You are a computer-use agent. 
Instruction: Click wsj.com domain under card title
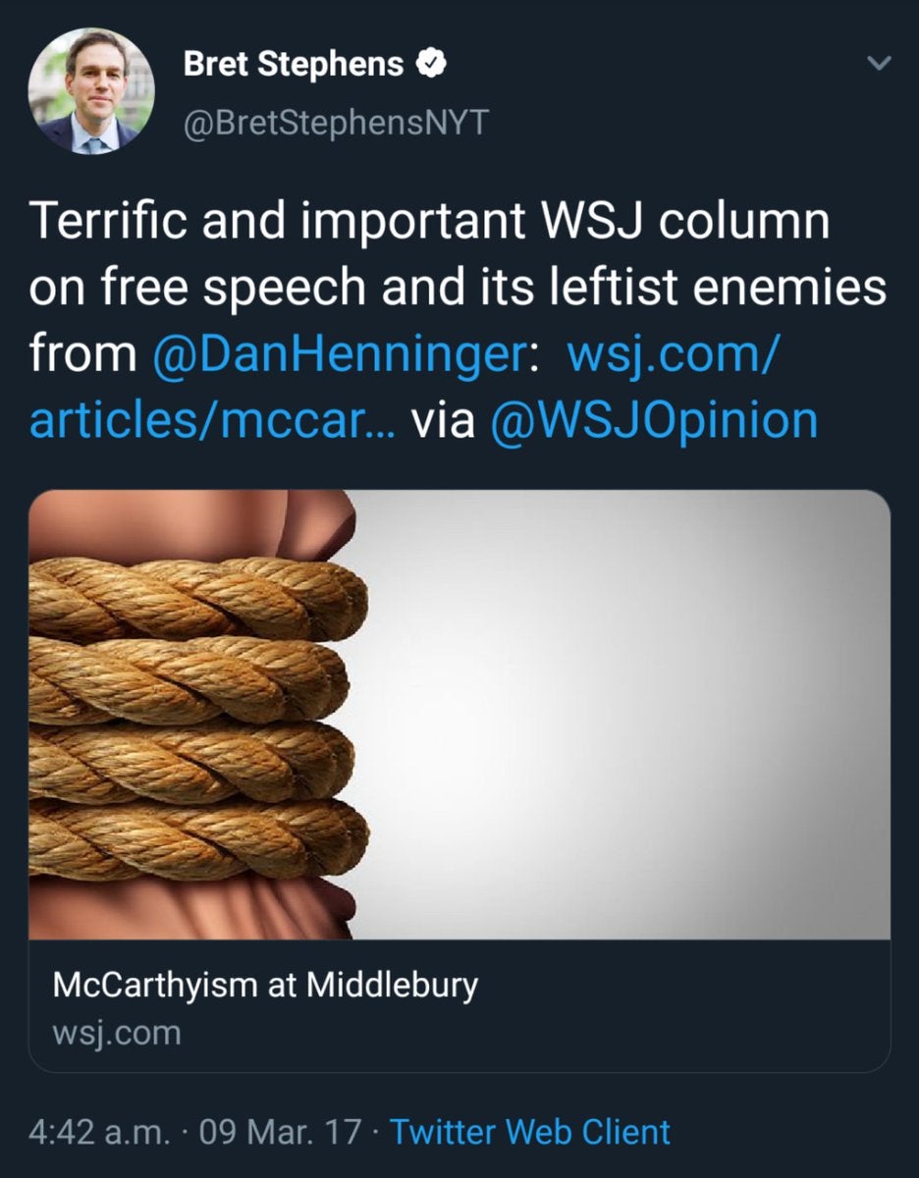click(116, 1033)
